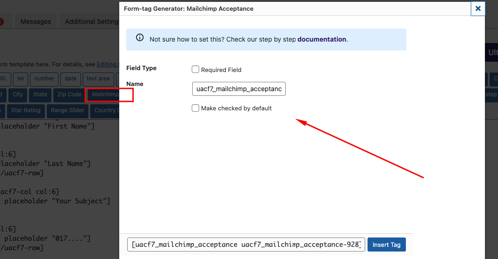Add the State field tag

tap(40, 94)
